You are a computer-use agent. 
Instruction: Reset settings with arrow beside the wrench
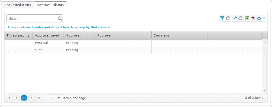240,18
